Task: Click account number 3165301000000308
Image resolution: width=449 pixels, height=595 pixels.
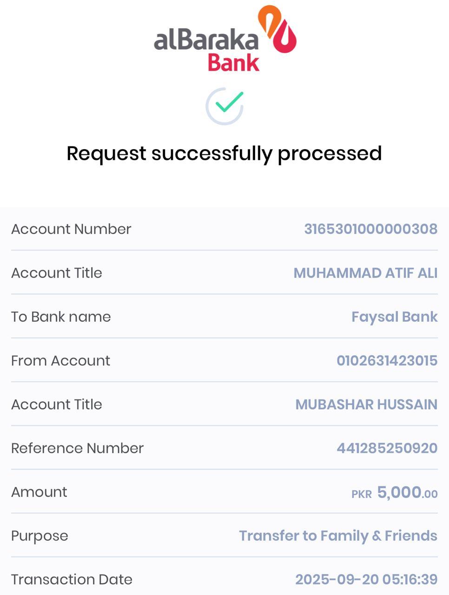Action: coord(370,229)
